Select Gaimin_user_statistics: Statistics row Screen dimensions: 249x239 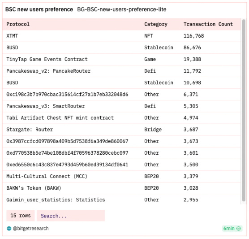click(121, 200)
